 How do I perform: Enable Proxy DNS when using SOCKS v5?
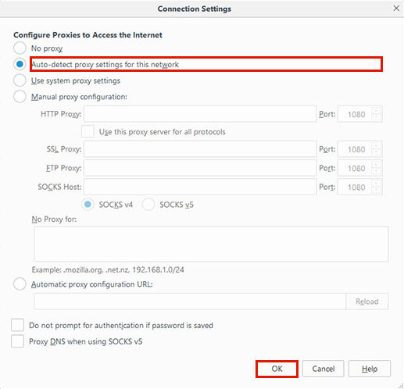click(17, 341)
